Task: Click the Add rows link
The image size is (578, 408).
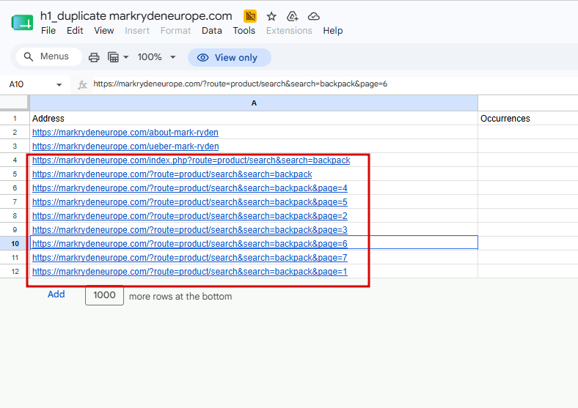Action: pyautogui.click(x=56, y=294)
